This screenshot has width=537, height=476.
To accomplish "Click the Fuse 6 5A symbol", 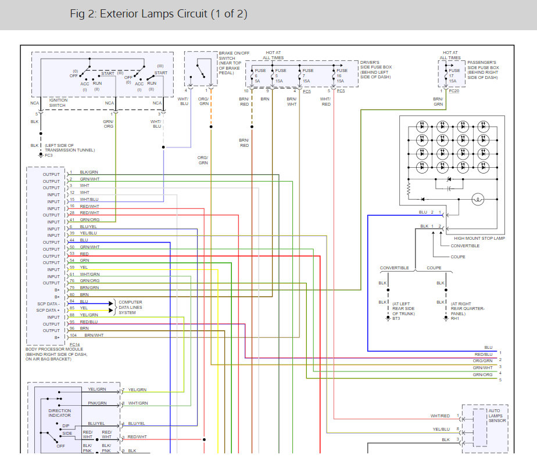I will pyautogui.click(x=252, y=75).
